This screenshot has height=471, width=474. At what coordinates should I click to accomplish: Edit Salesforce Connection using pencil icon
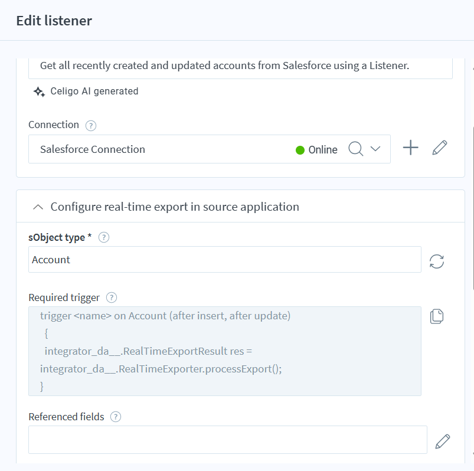click(x=440, y=148)
